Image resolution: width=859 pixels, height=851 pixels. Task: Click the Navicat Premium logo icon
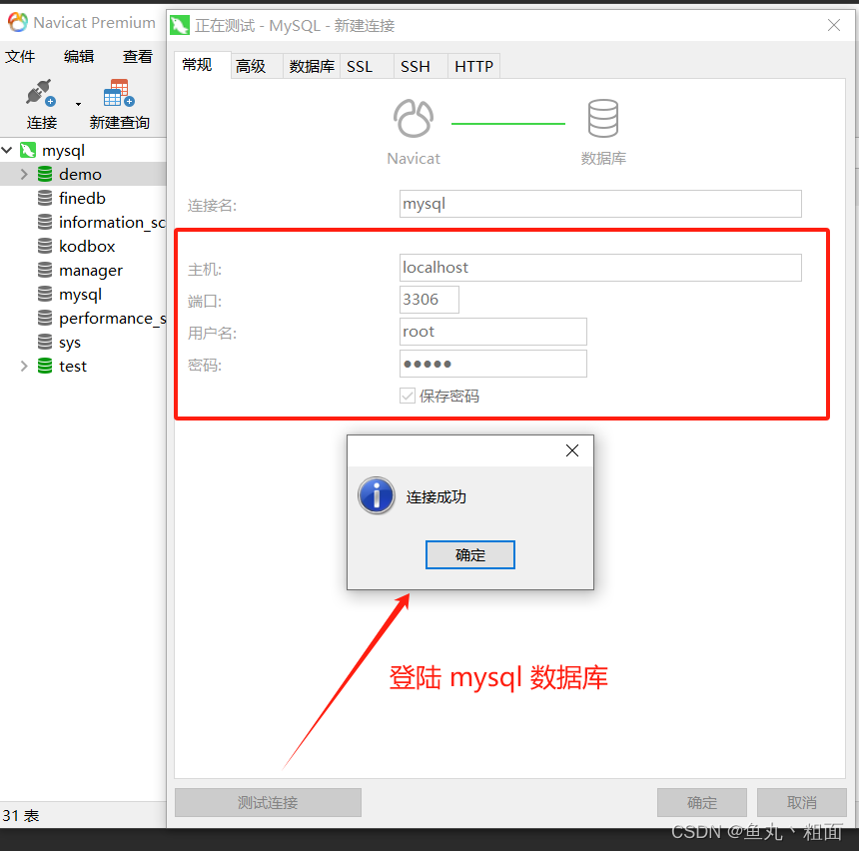[18, 22]
